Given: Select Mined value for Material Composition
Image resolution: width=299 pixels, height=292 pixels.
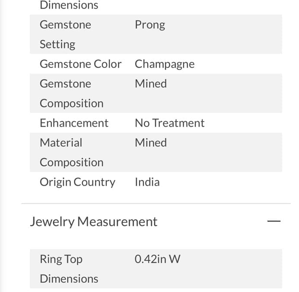Looking at the screenshot, I should [151, 143].
